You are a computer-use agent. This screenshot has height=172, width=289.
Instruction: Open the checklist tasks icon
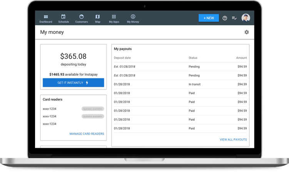click(x=234, y=18)
